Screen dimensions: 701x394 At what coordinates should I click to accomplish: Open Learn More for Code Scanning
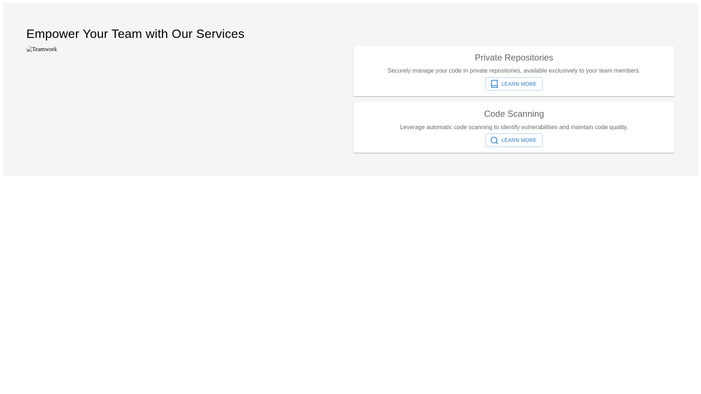(x=514, y=140)
